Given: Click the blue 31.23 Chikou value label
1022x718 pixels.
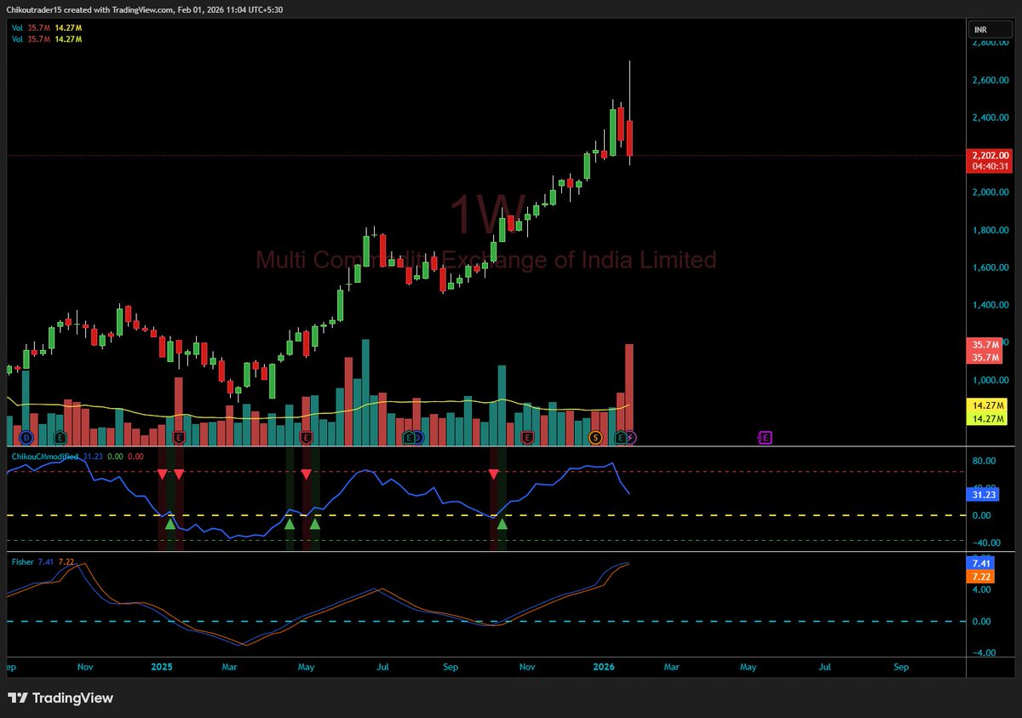Looking at the screenshot, I should pos(981,494).
